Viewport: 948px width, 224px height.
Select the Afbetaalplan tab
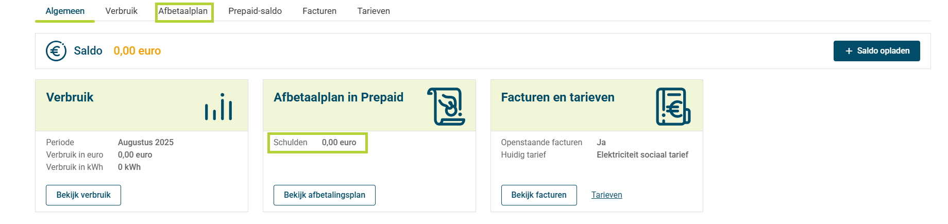click(x=183, y=11)
